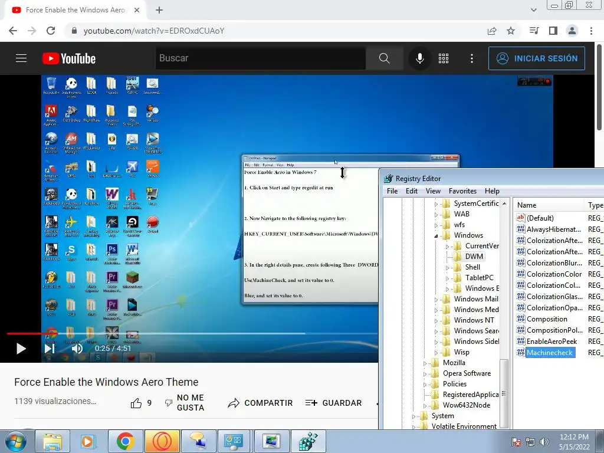604x453 pixels.
Task: Select the Windows Mail registry key
Action: pyautogui.click(x=476, y=299)
